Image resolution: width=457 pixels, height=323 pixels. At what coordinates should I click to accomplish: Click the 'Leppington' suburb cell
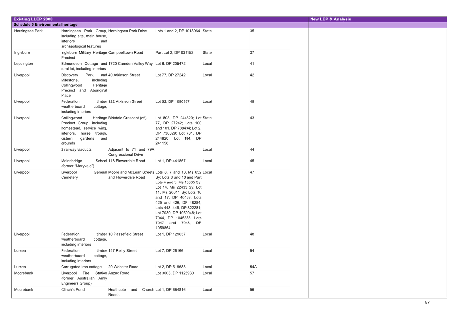point(23,64)
